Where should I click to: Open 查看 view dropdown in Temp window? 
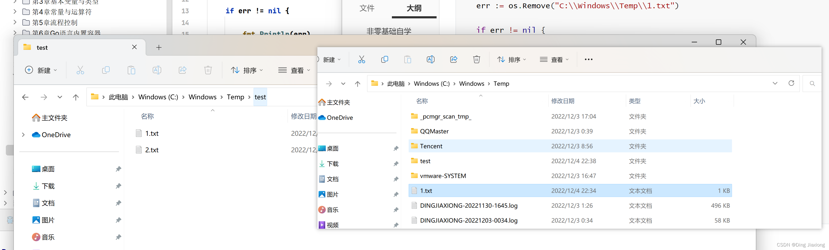tap(554, 60)
